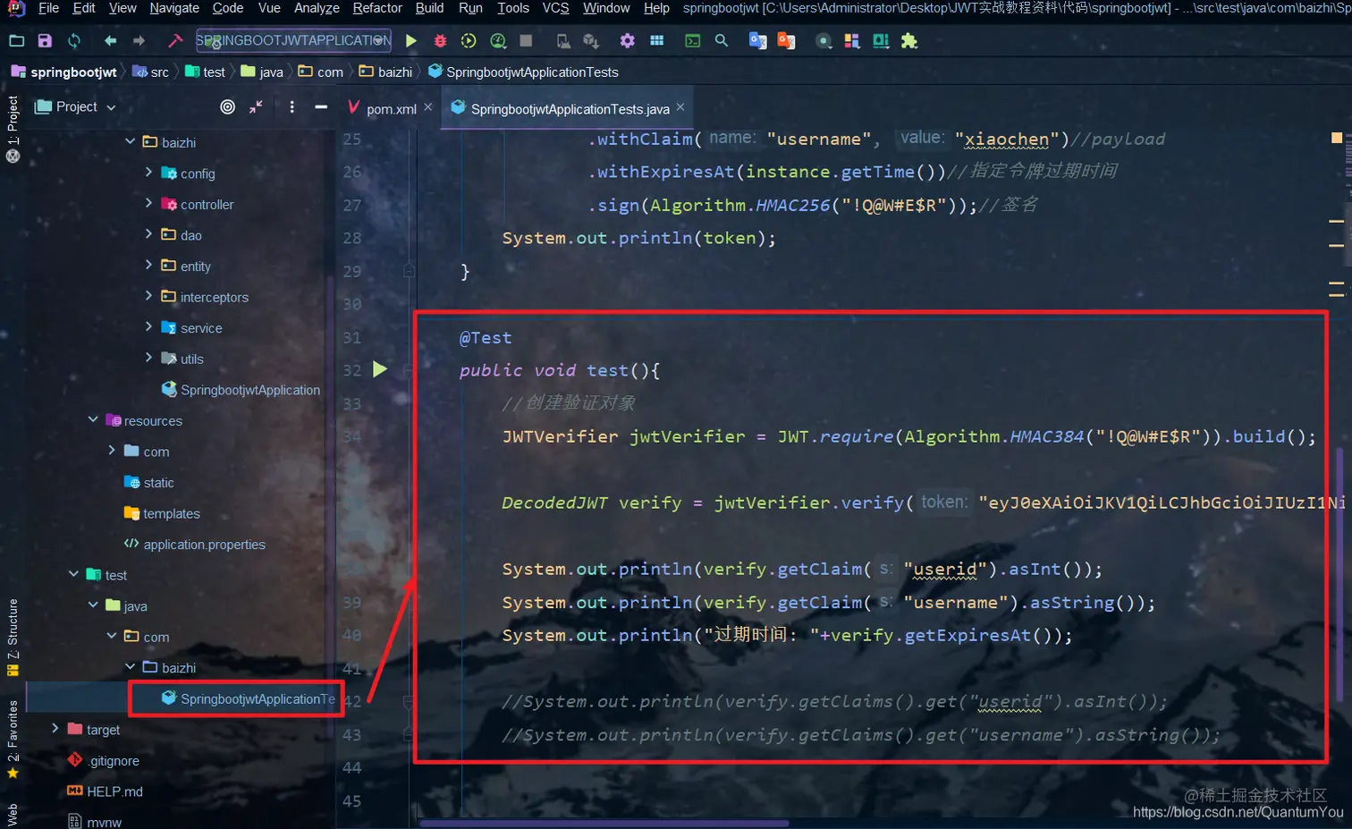This screenshot has height=829, width=1352.
Task: Open the Structure tool window
Action: (x=13, y=637)
